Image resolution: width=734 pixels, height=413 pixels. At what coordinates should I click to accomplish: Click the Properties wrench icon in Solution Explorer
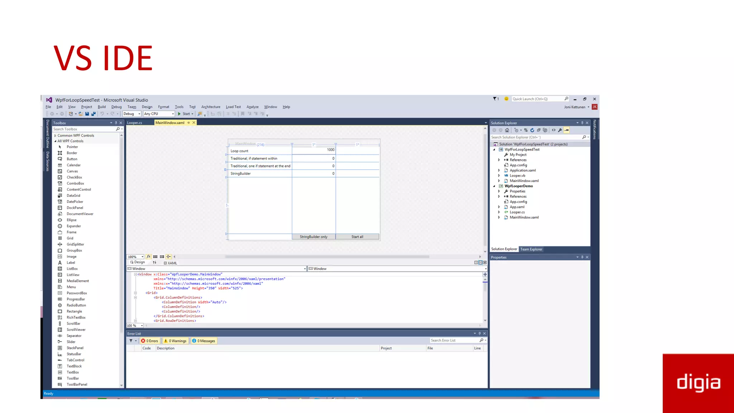(560, 130)
